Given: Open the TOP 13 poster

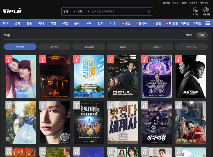Looking at the screenshot, I should click(21, 152).
